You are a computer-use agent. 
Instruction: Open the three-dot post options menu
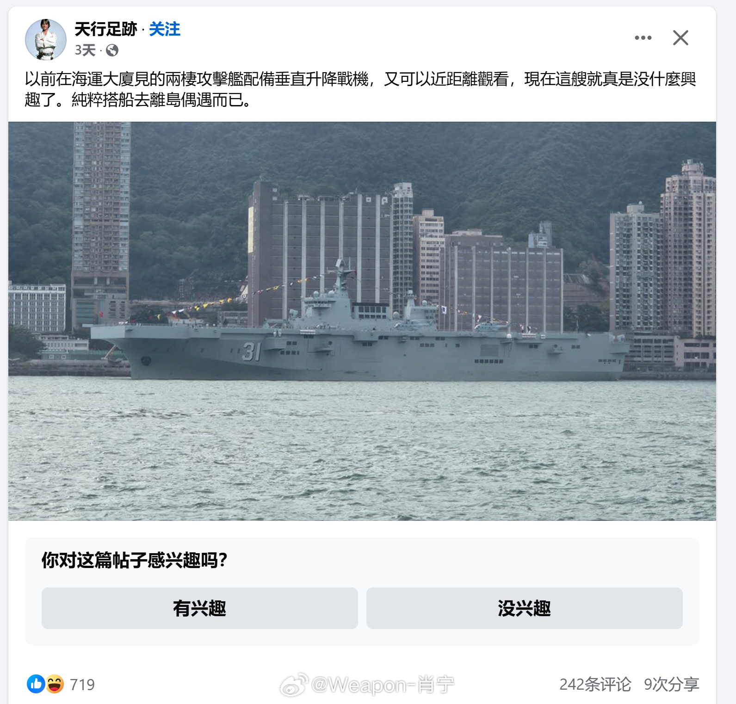(x=643, y=38)
